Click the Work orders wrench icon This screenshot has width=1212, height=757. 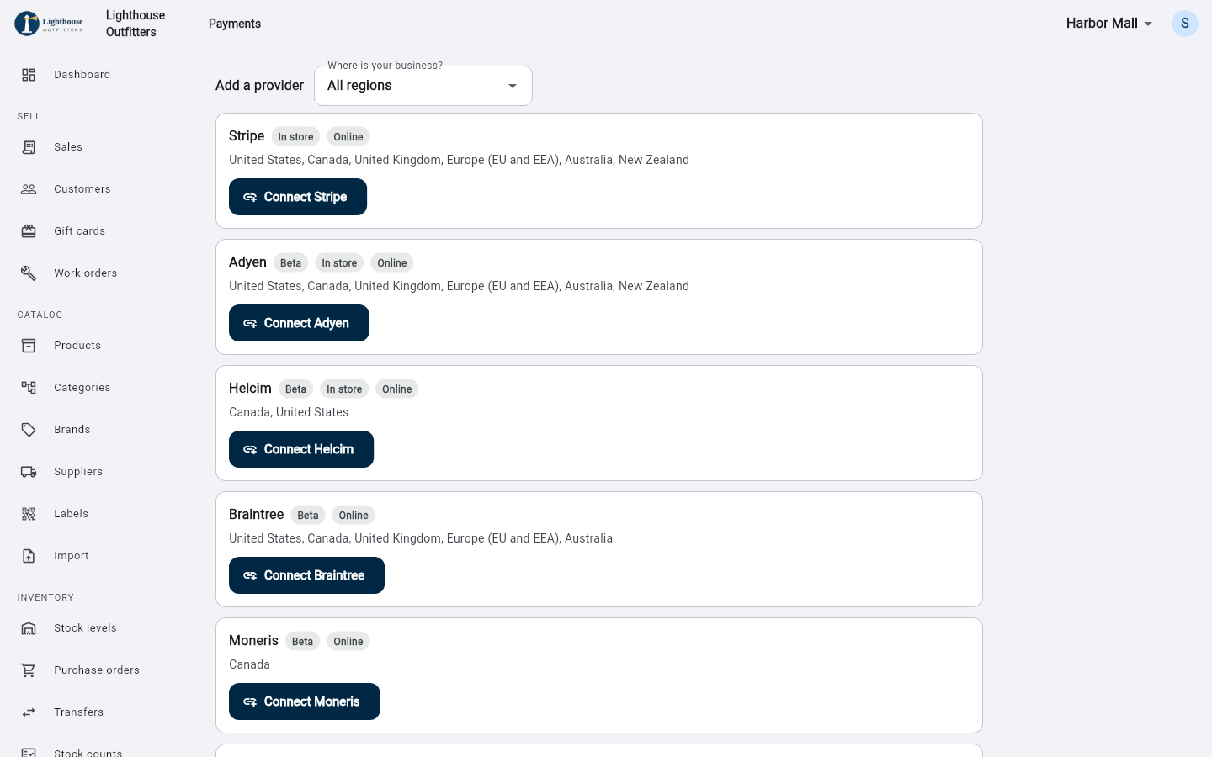pos(29,273)
